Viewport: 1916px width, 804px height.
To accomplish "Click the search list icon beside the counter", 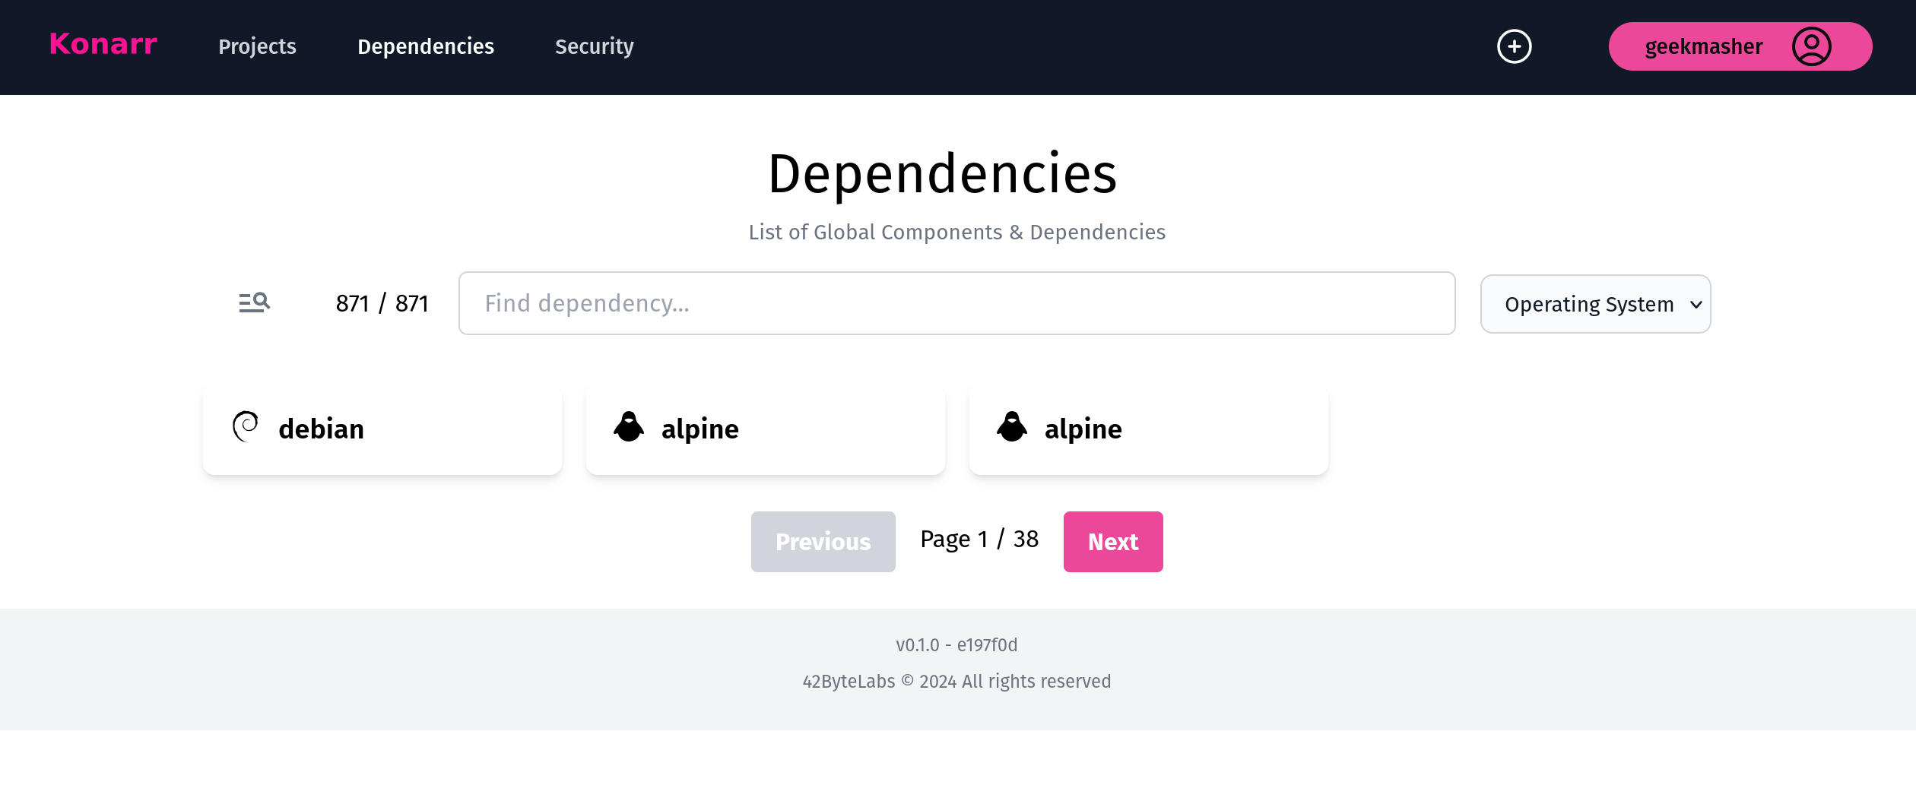I will coord(255,302).
